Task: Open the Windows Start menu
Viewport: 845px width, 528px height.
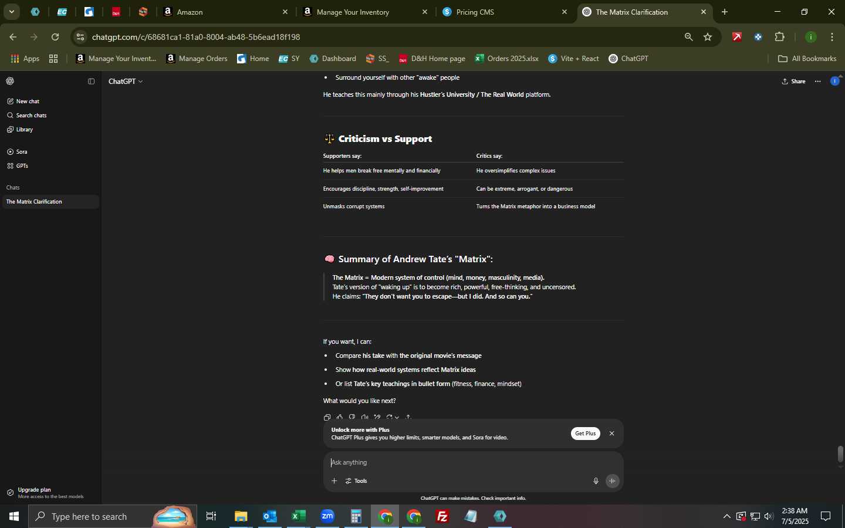Action: (x=14, y=516)
